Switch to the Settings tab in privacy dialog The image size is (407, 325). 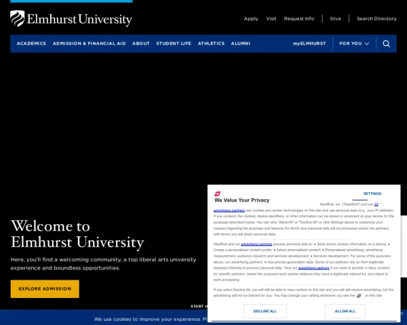(x=372, y=194)
